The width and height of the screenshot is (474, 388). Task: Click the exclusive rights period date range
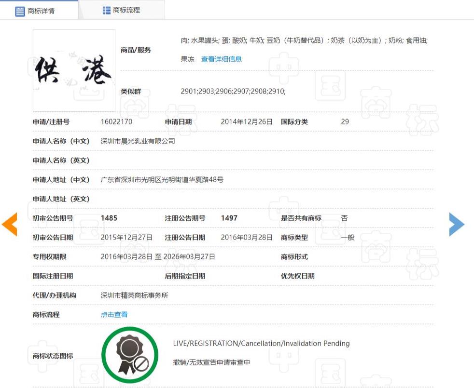[x=158, y=257]
